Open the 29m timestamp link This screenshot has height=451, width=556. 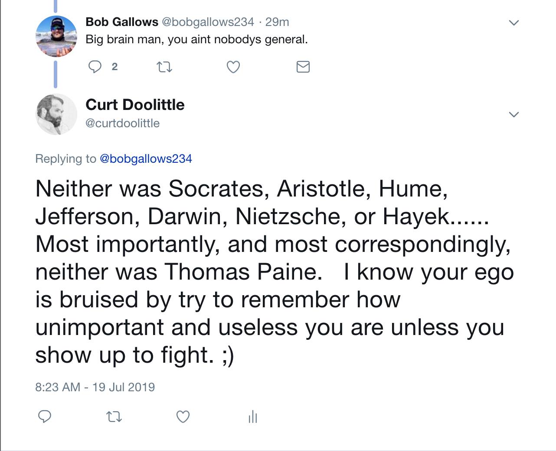pyautogui.click(x=277, y=22)
